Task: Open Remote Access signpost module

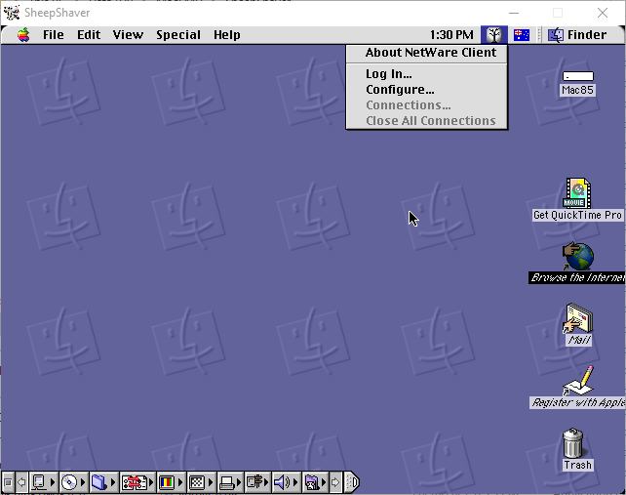Action: (x=257, y=482)
